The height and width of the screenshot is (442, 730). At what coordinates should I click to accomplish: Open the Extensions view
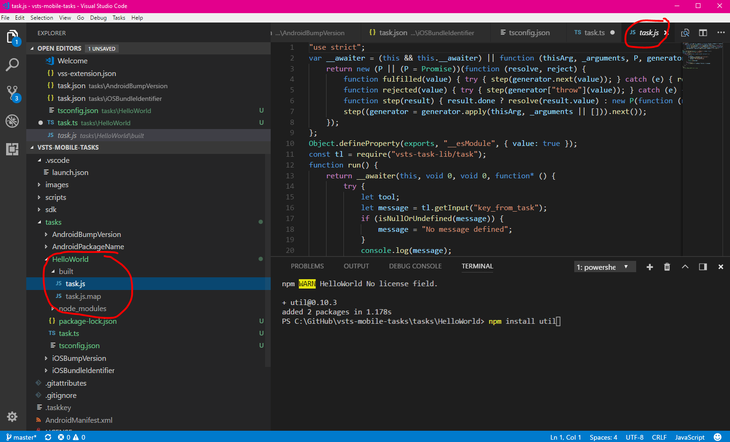(12, 149)
